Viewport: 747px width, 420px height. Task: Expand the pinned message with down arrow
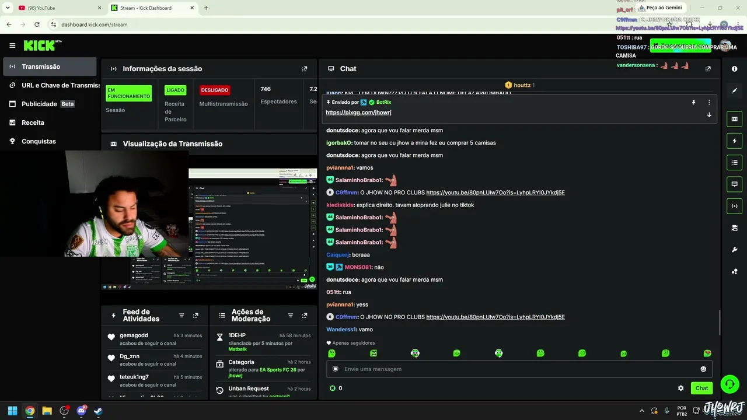coord(709,114)
